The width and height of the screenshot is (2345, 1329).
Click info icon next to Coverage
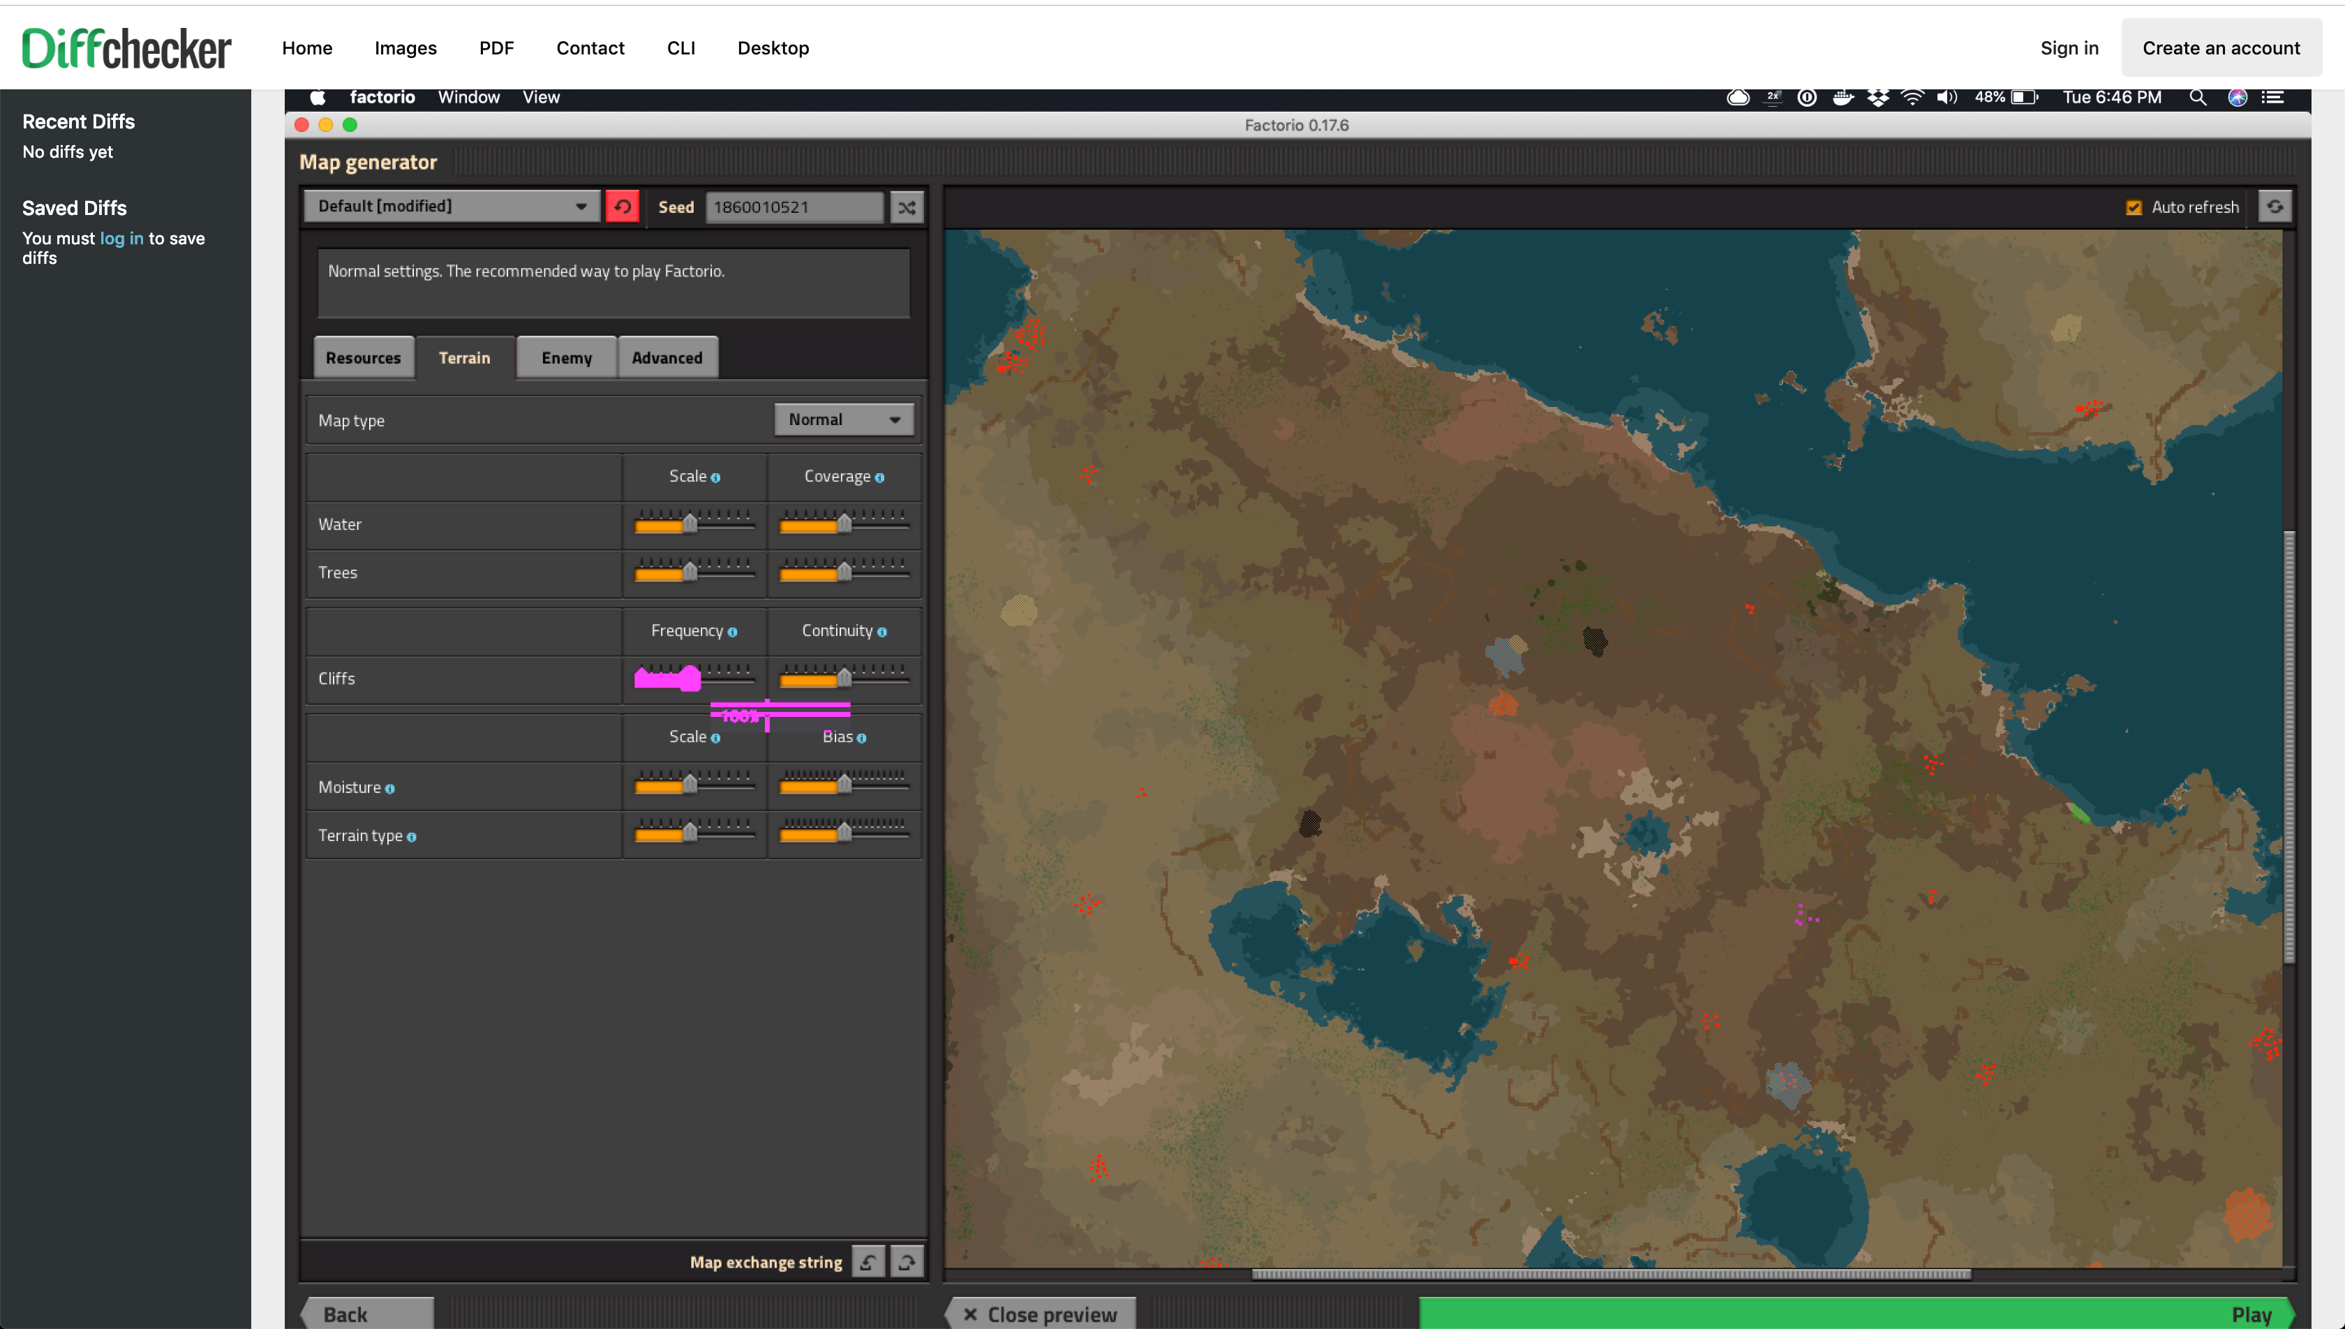[879, 477]
